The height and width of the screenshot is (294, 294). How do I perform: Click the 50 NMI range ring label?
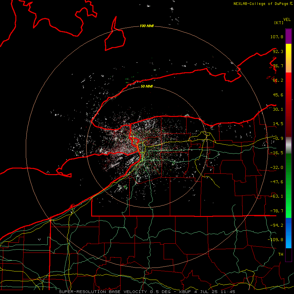tap(147, 86)
